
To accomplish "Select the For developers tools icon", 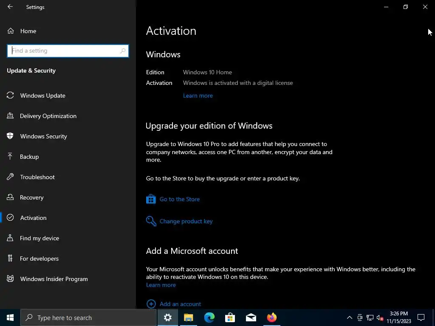I will 10,258.
